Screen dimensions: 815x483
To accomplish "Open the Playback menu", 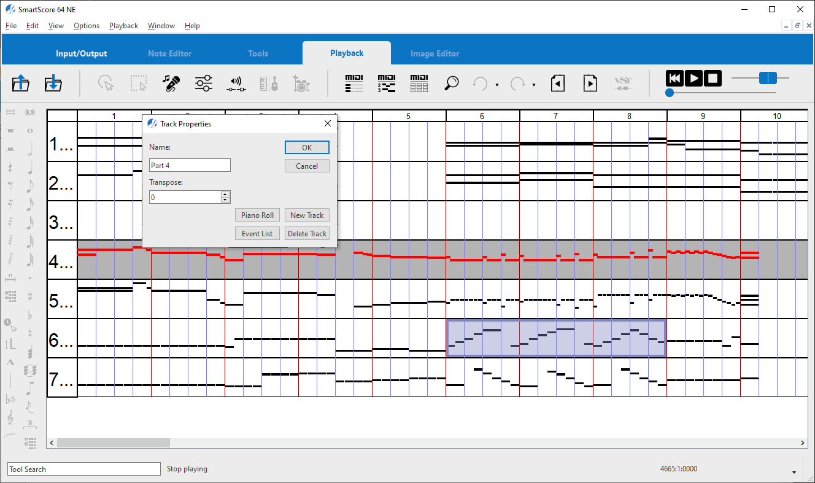I will coord(124,26).
